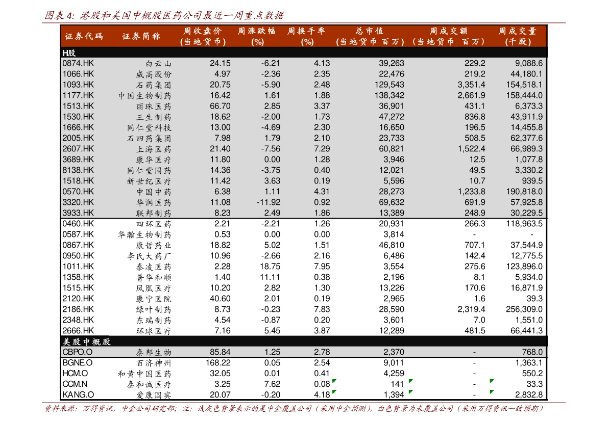Select 百济神州 closing price 168.22

pyautogui.click(x=218, y=363)
